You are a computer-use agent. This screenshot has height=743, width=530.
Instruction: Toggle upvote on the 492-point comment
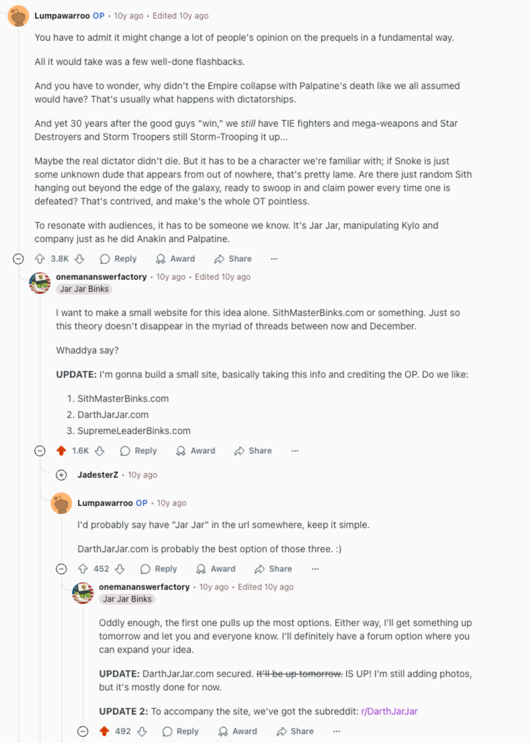[x=104, y=732]
